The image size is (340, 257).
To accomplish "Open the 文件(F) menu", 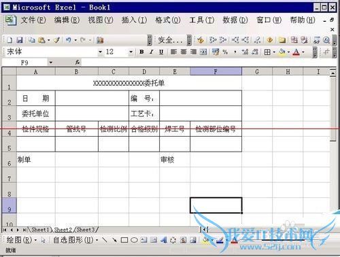I will coord(33,20).
